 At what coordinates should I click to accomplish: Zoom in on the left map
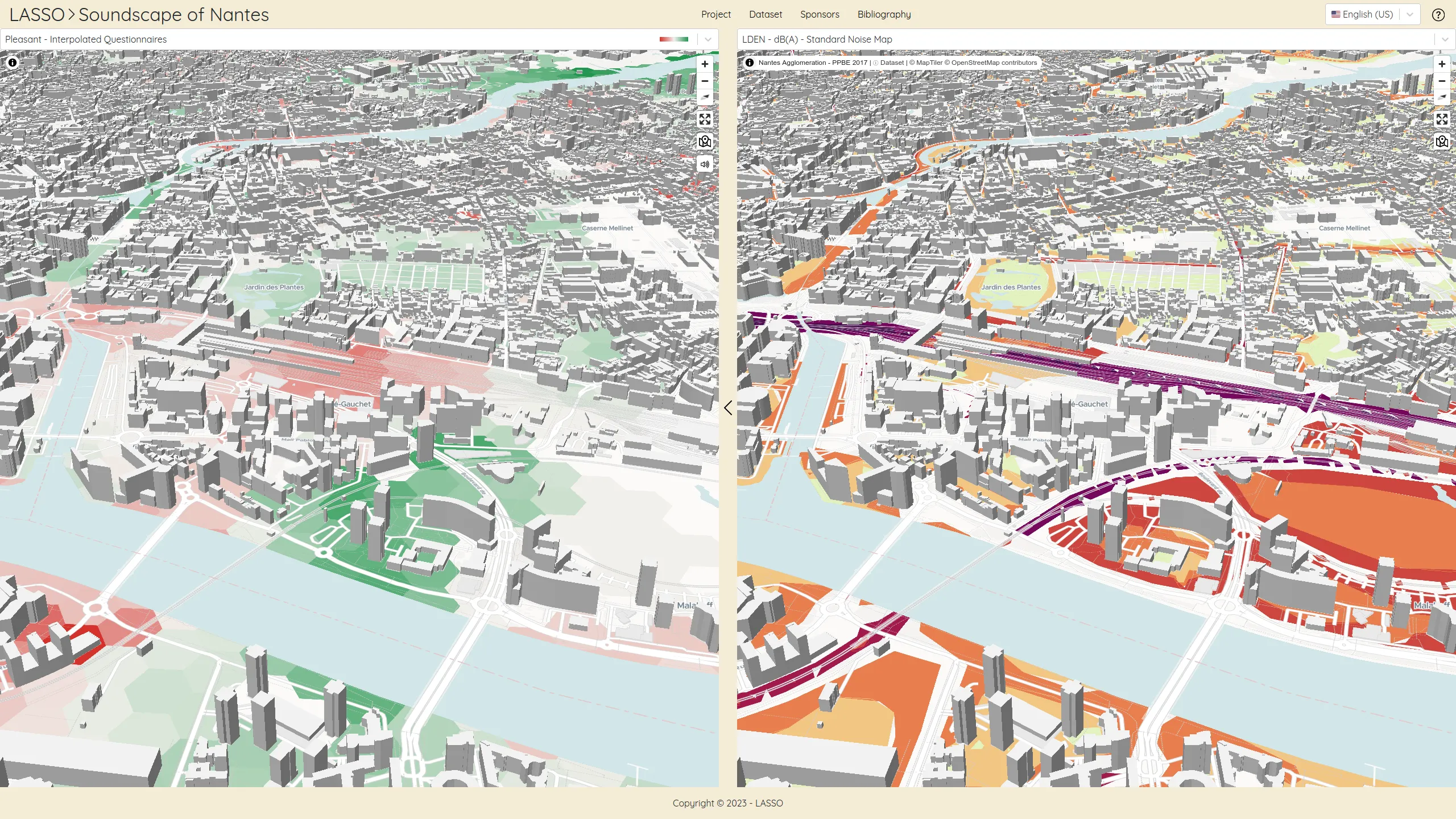coord(705,64)
